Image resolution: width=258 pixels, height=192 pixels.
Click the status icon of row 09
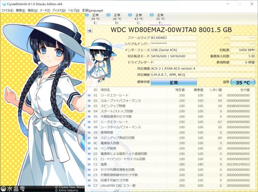point(89,132)
